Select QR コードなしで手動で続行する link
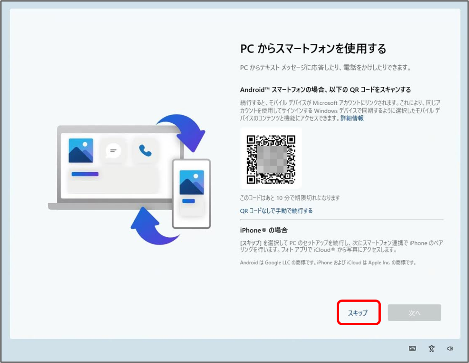This screenshot has width=469, height=363. (x=276, y=211)
